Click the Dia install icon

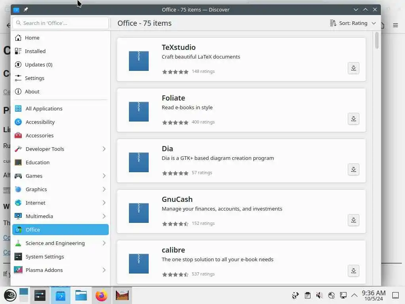353,169
